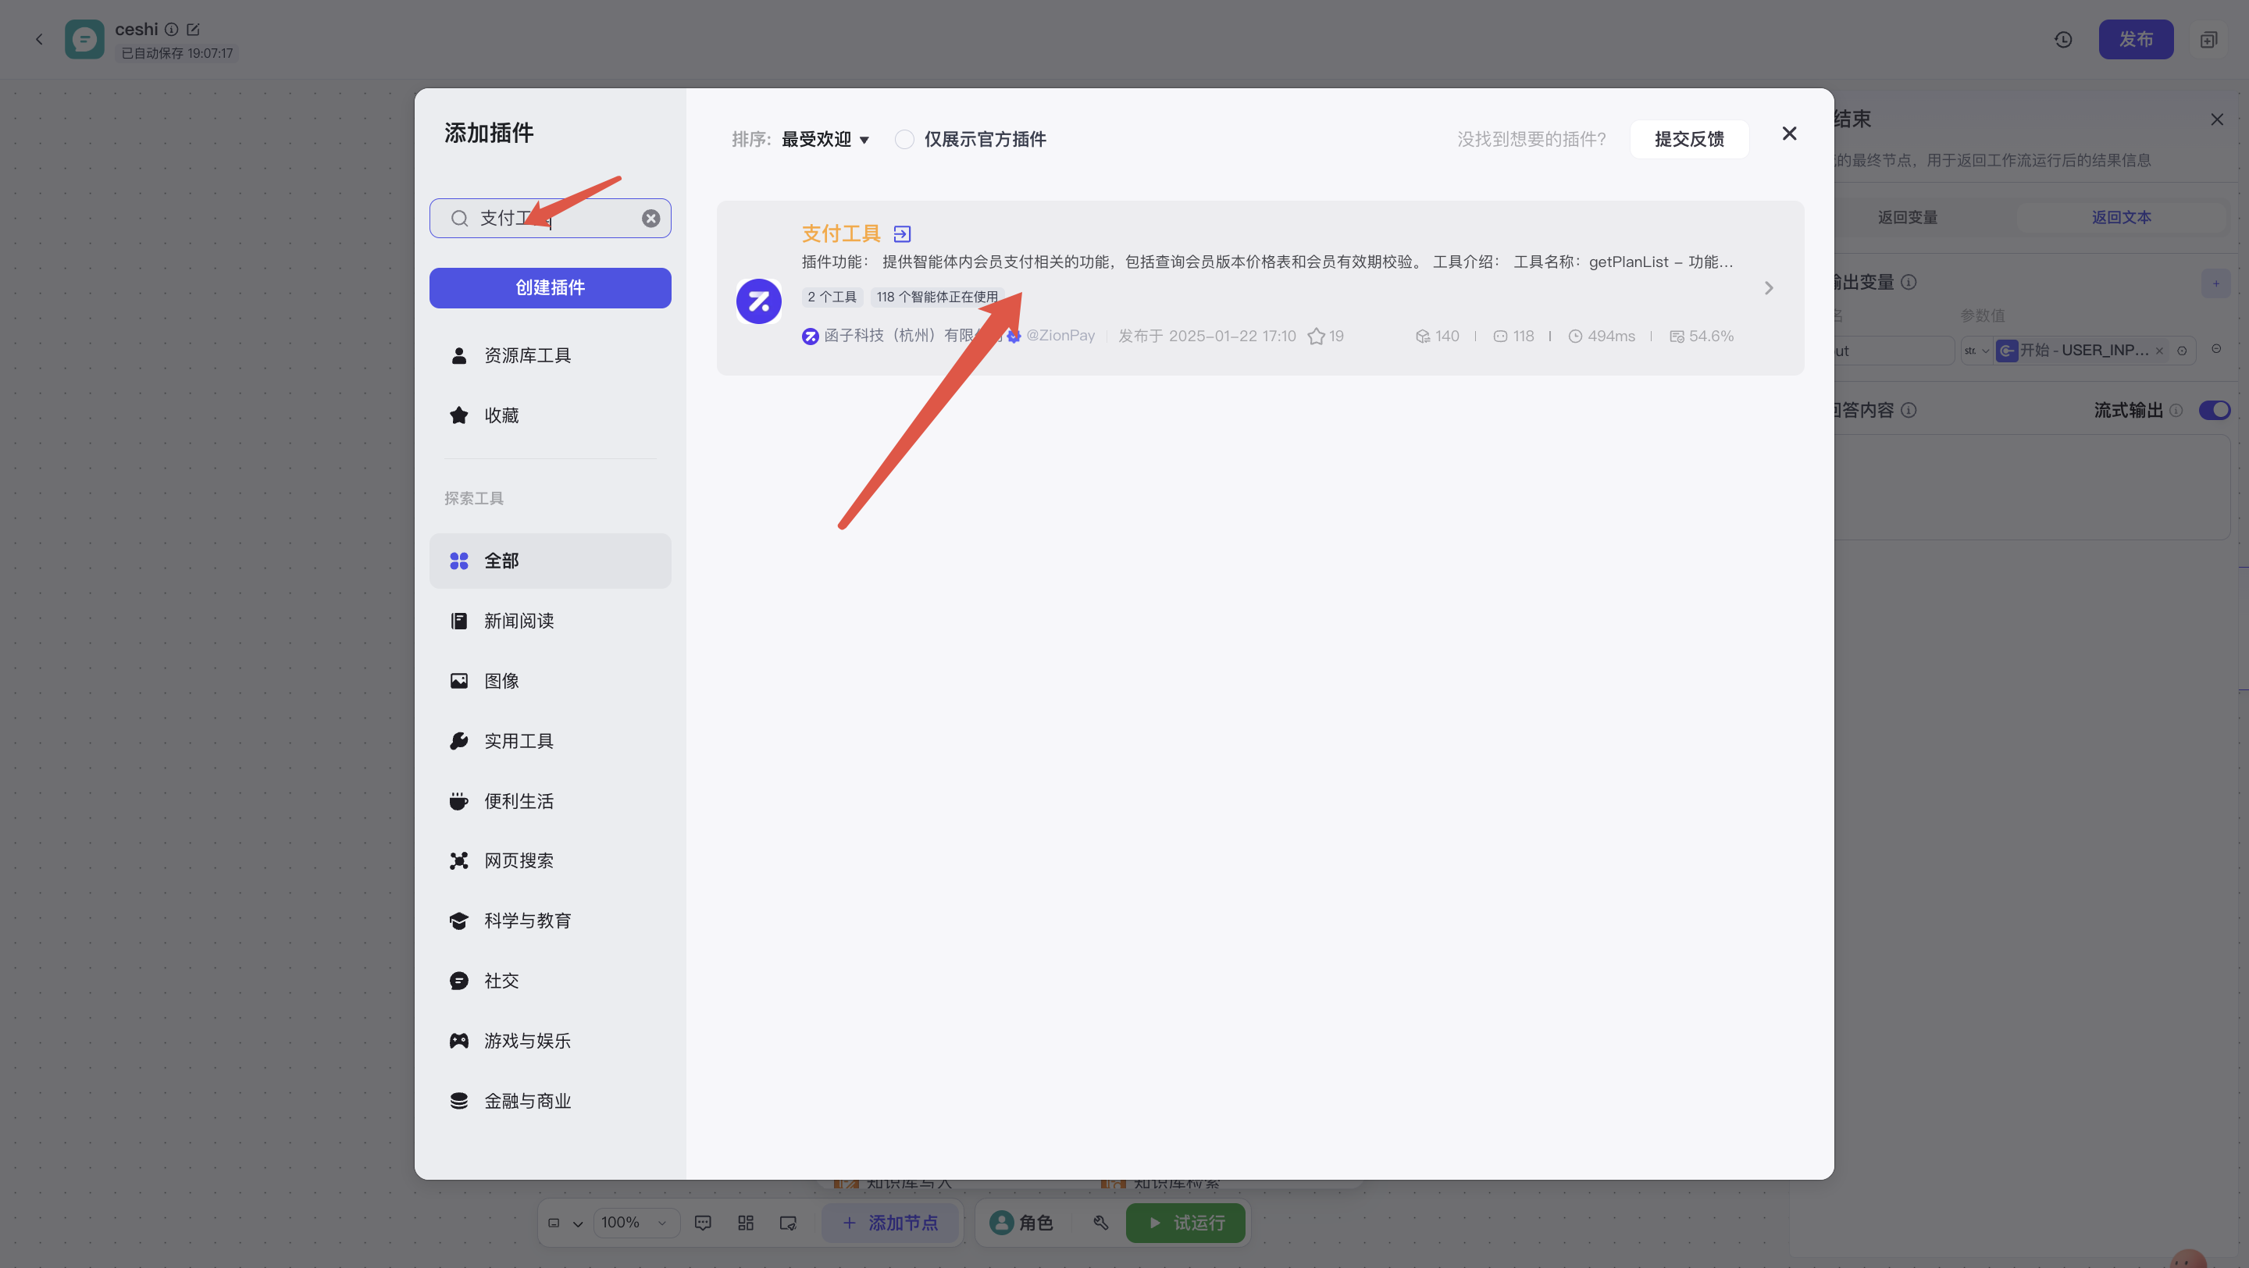The width and height of the screenshot is (2249, 1268).
Task: Switch to the 返回文本 tab
Action: pyautogui.click(x=2121, y=217)
